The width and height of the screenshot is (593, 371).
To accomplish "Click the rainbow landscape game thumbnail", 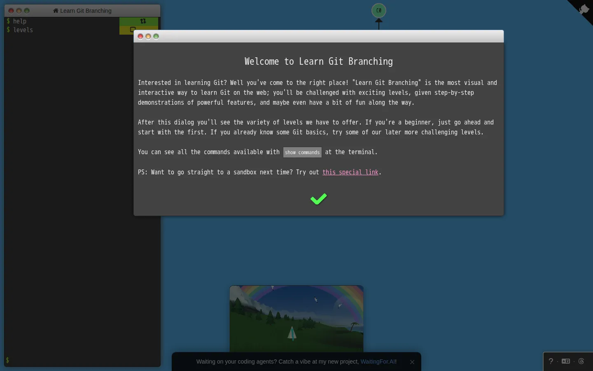I will pyautogui.click(x=296, y=319).
